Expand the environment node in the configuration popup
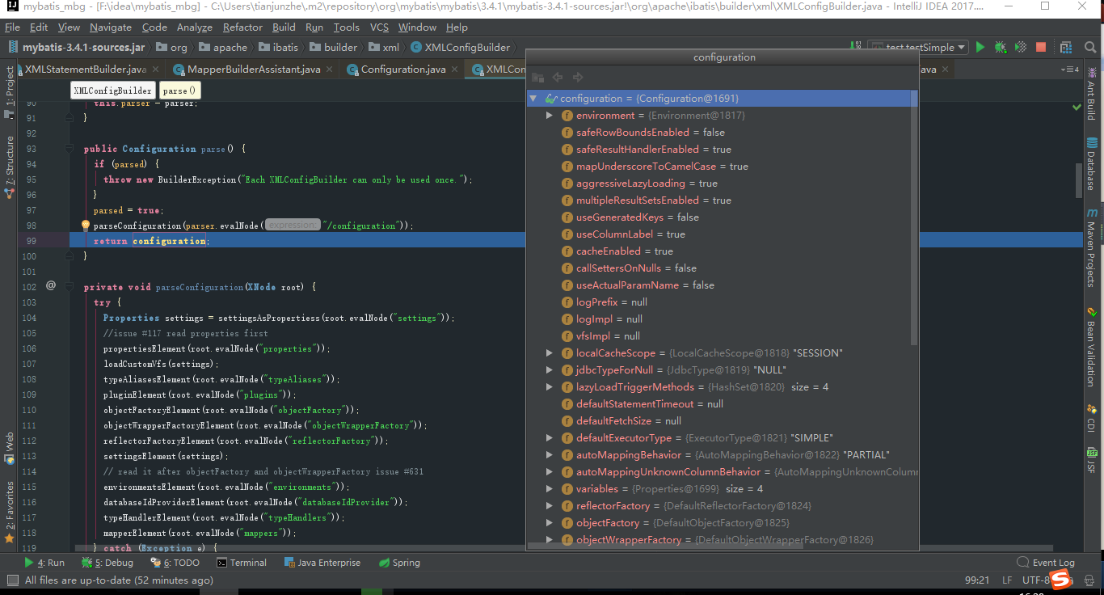1104x595 pixels. tap(550, 115)
